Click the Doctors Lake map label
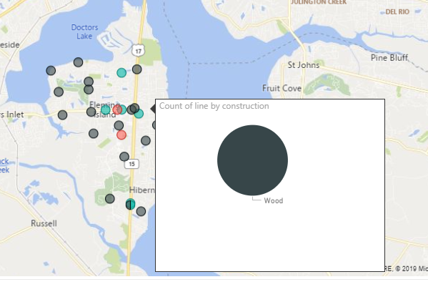The height and width of the screenshot is (297, 428). click(84, 31)
